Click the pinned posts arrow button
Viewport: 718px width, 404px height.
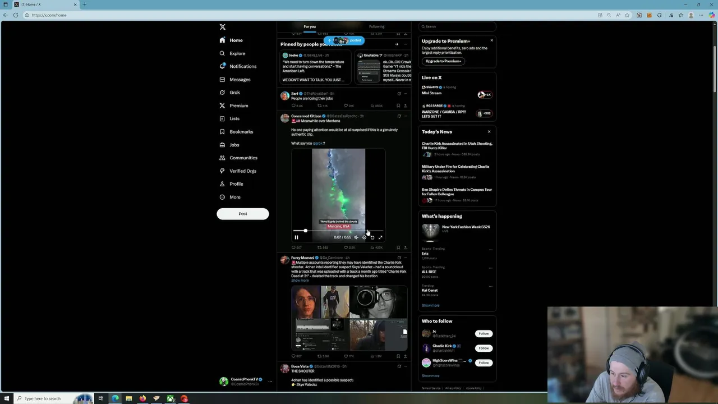tap(397, 44)
